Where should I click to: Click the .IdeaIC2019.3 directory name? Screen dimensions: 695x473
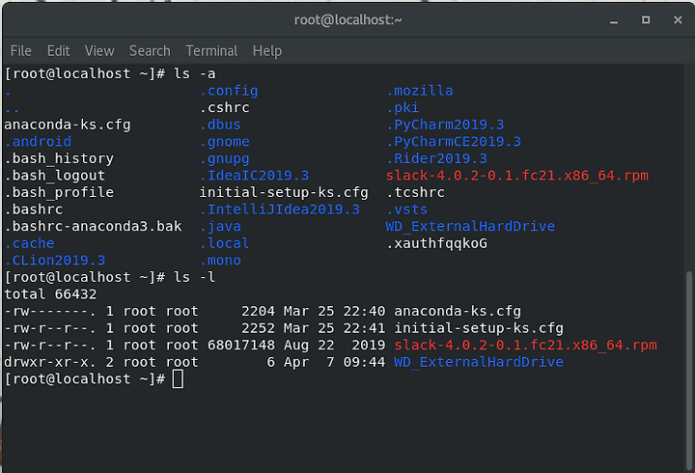pyautogui.click(x=254, y=176)
